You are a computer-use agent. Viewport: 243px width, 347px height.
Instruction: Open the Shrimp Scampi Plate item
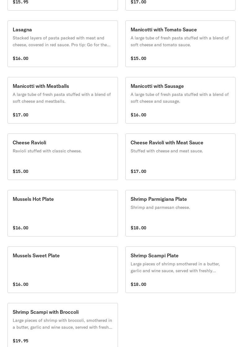180,270
